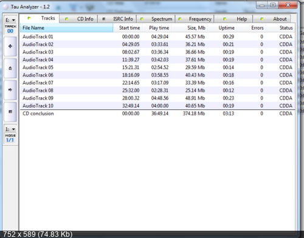
Task: Maximize the Tau Analyzer window
Action: tap(273, 5)
